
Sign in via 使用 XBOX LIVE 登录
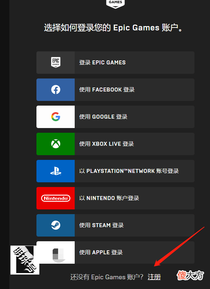115,144
